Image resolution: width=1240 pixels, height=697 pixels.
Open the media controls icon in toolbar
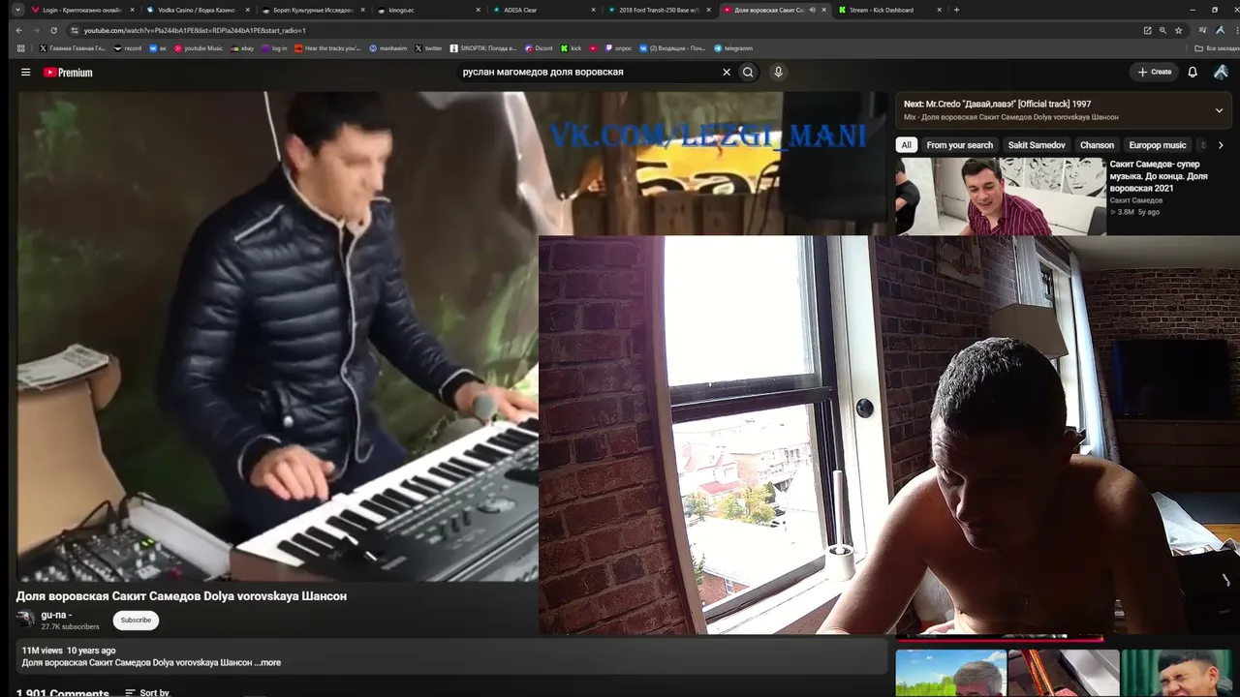click(1202, 30)
